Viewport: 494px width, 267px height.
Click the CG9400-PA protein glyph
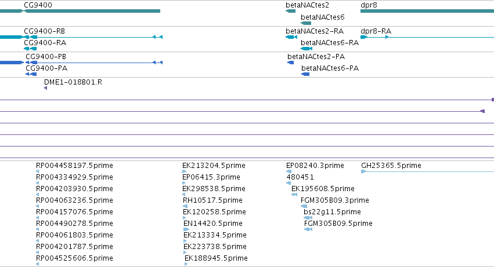coord(31,74)
